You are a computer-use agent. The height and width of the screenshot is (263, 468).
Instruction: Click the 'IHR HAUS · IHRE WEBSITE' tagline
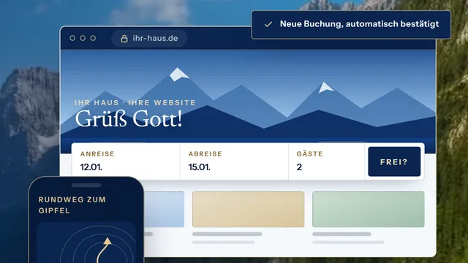(x=135, y=102)
